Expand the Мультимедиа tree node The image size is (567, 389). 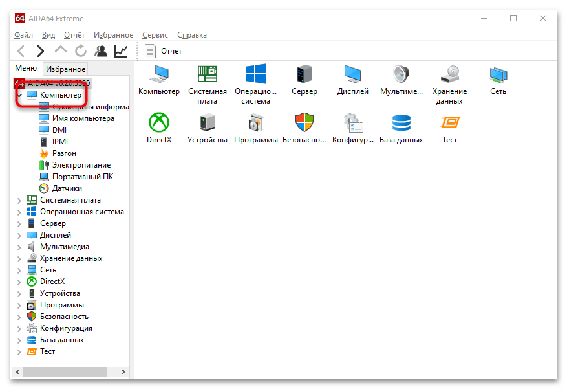pos(19,247)
